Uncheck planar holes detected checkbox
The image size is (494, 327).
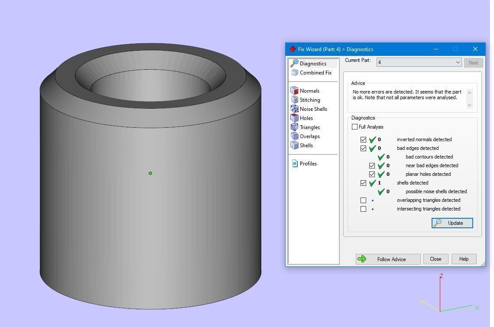(372, 174)
